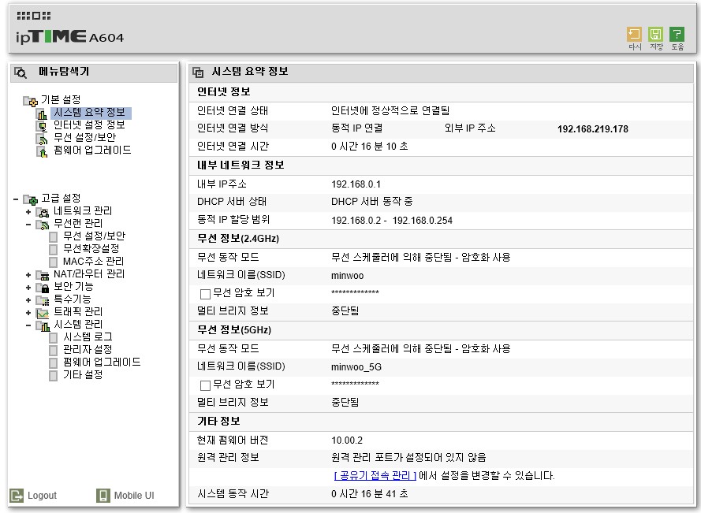Tick 무선 암호 보기 checkbox under 2.4GHz
Screen dimensions: 701x513
(x=205, y=294)
